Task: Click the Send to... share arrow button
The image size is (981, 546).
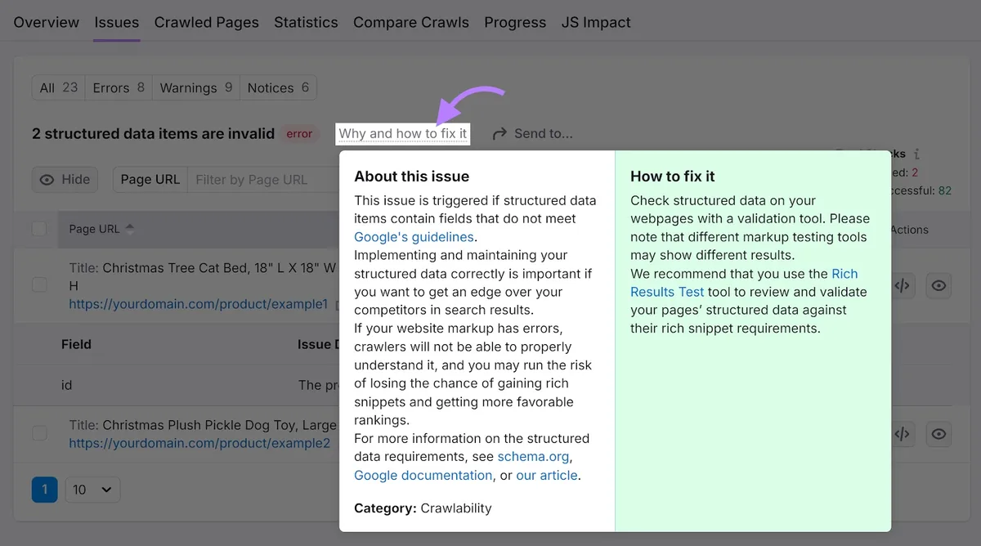Action: coord(532,133)
